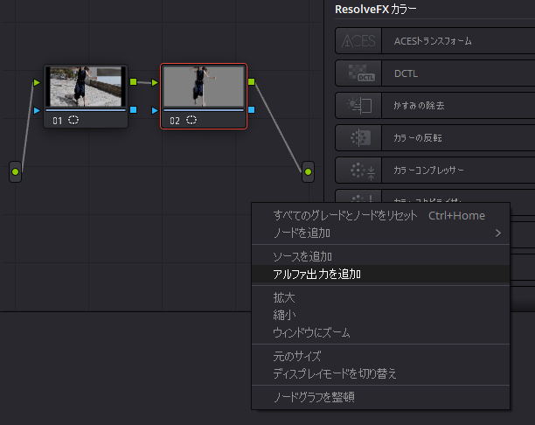
Task: Choose すべてのグレードとノードをリセット from context menu
Action: (x=380, y=215)
